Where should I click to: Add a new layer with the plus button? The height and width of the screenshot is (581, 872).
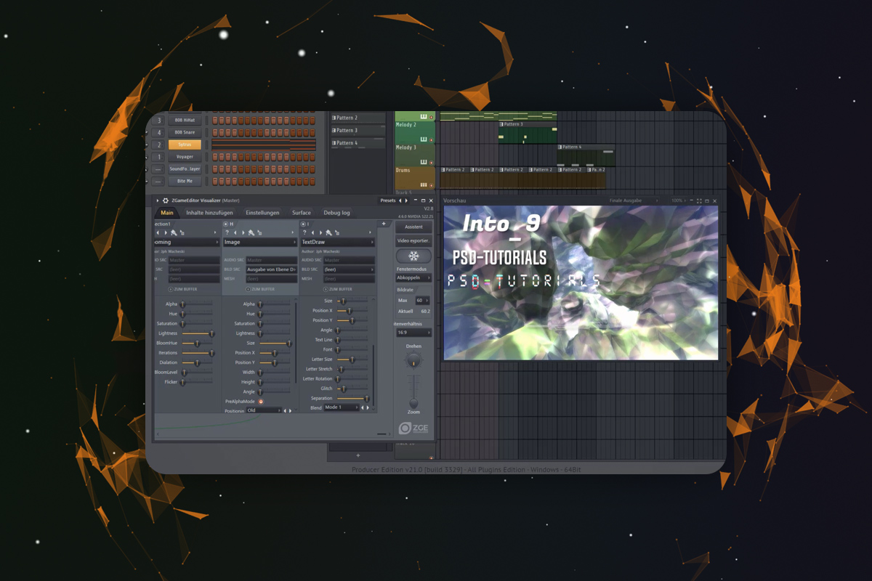click(x=384, y=224)
